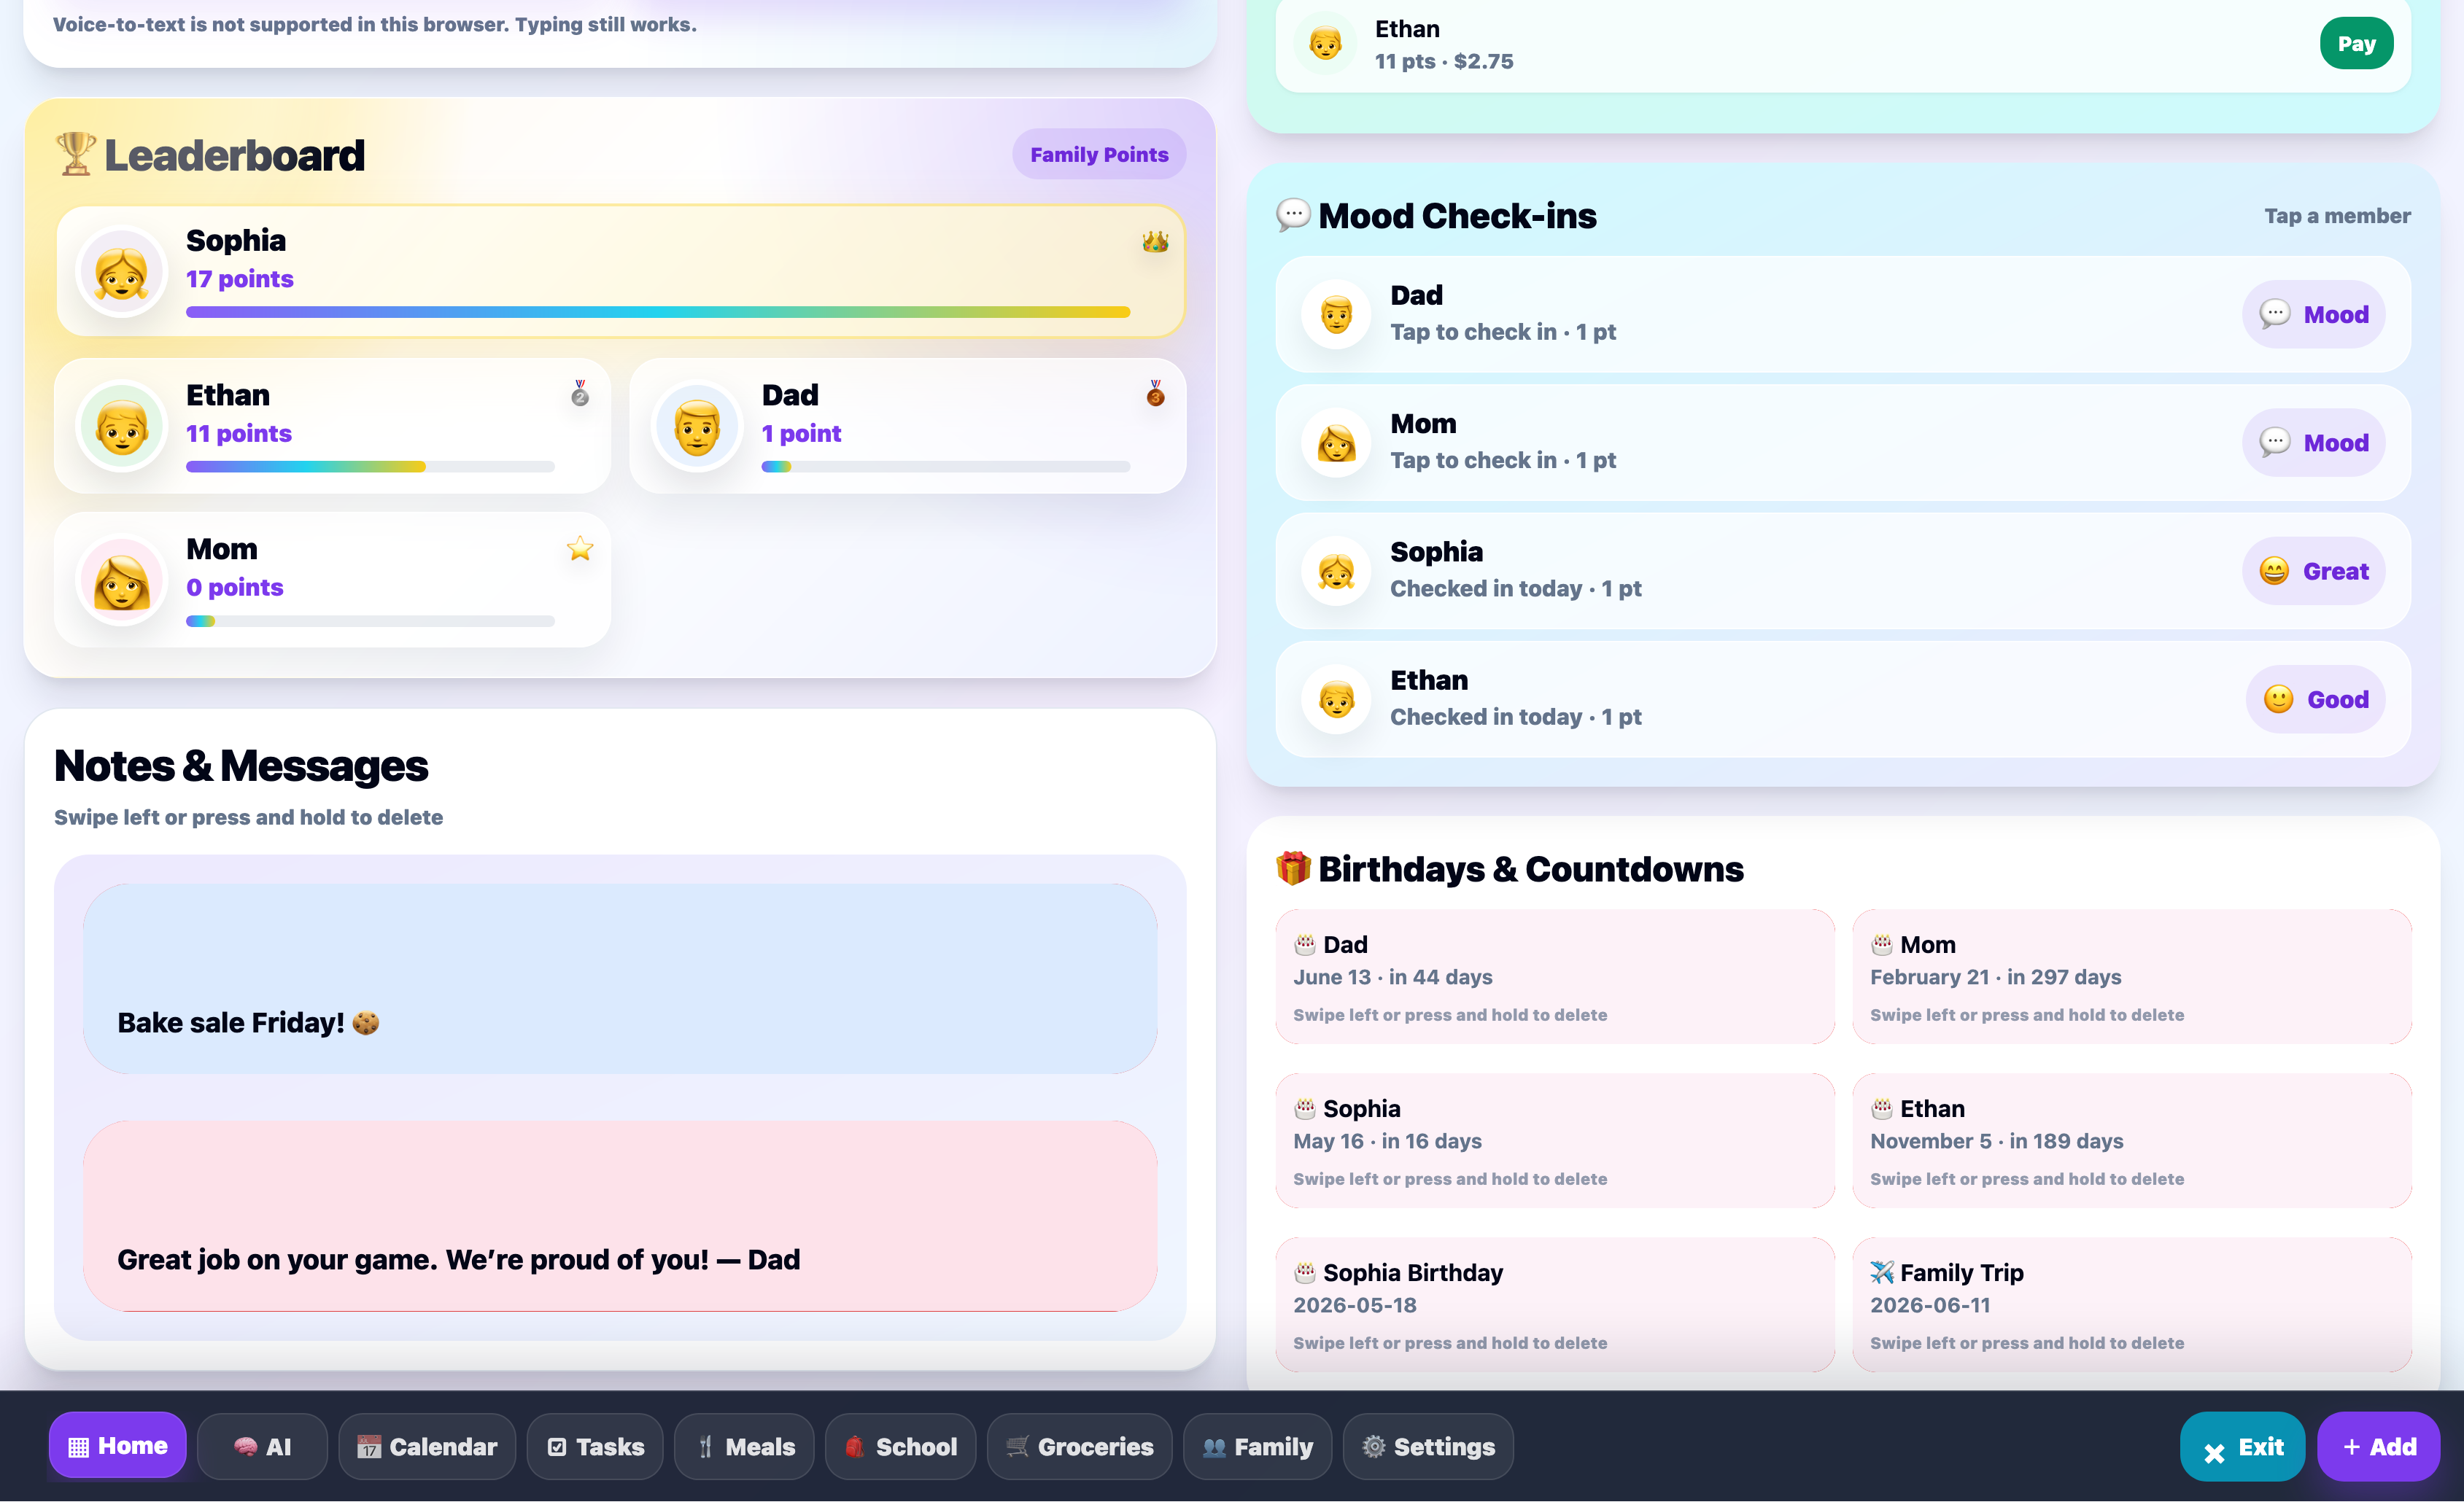Click the '1 point' text

[801, 432]
